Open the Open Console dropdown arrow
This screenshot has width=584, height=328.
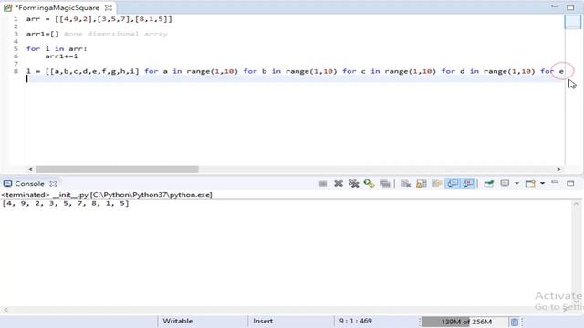coord(542,184)
